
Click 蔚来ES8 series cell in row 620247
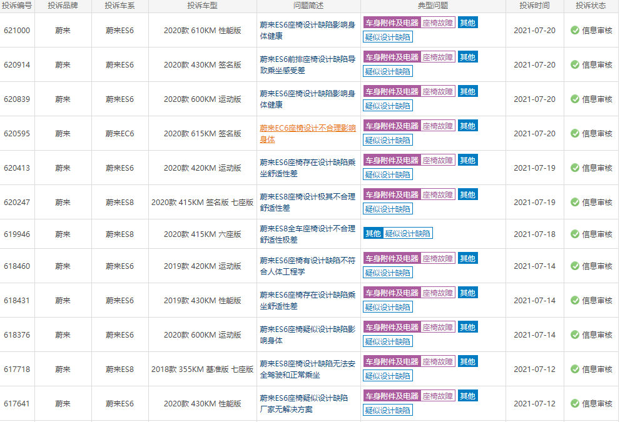click(120, 203)
